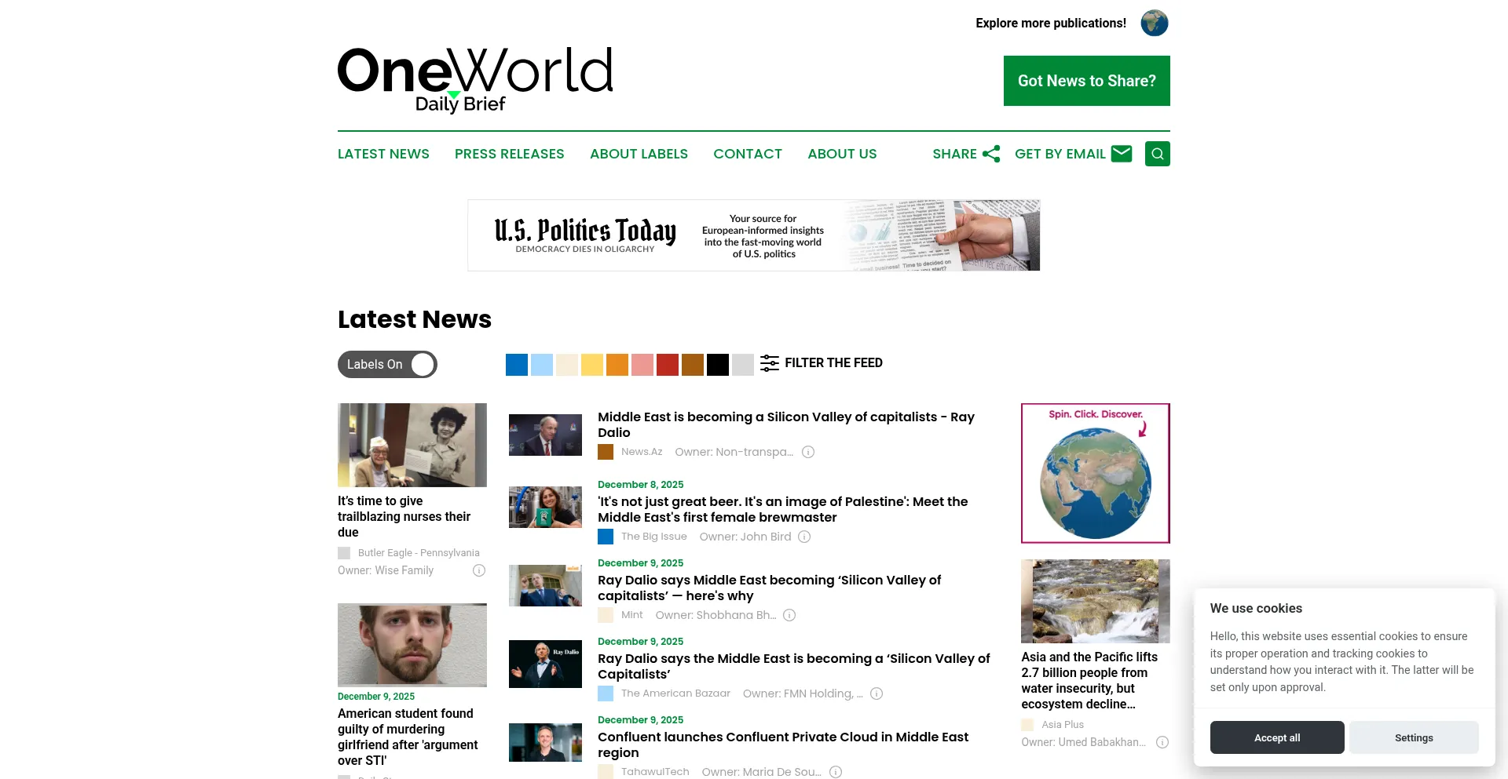Viewport: 1508px width, 779px height.
Task: Open info icon beside Owner: Maria De Sou...
Action: (836, 772)
